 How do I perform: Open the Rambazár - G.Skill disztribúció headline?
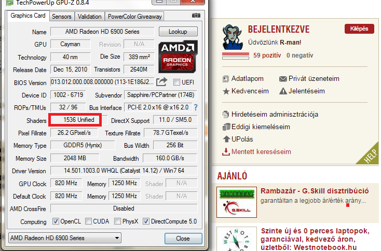coord(315,191)
